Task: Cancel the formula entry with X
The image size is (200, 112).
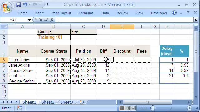Action: pyautogui.click(x=41, y=20)
